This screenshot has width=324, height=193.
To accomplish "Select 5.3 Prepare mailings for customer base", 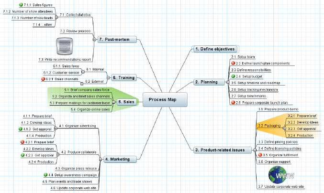I will pyautogui.click(x=80, y=103).
